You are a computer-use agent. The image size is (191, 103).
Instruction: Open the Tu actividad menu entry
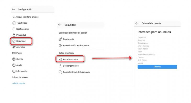(20, 23)
